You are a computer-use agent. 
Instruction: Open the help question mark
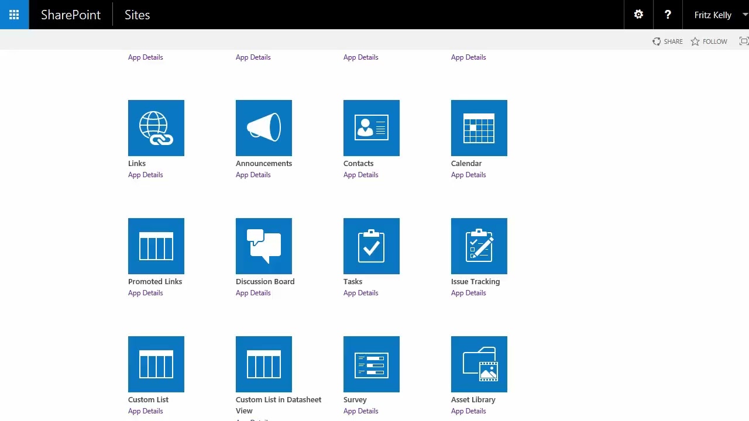[668, 15]
